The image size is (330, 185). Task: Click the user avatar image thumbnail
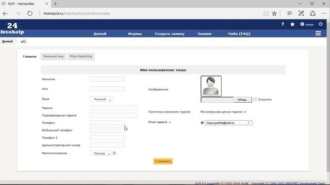pos(211,86)
